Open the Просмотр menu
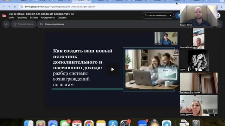Viewport: 225px width, 126px height. coord(22,17)
